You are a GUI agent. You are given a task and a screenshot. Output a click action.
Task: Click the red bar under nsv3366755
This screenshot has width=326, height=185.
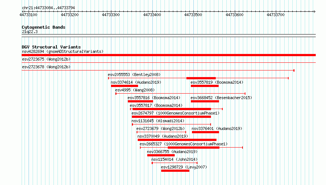tap(161, 155)
